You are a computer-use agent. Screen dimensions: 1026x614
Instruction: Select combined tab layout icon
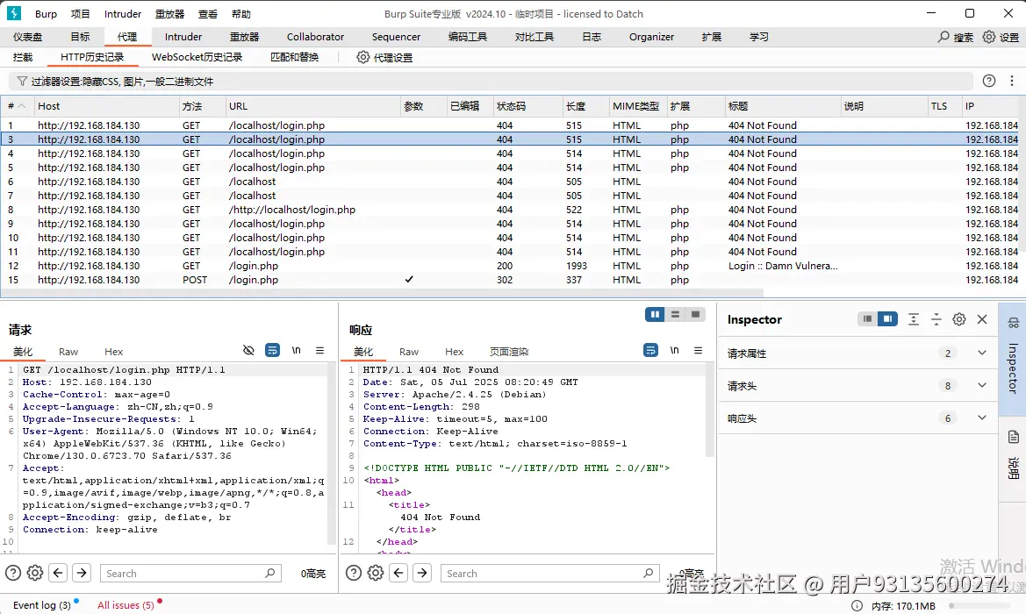(x=696, y=315)
